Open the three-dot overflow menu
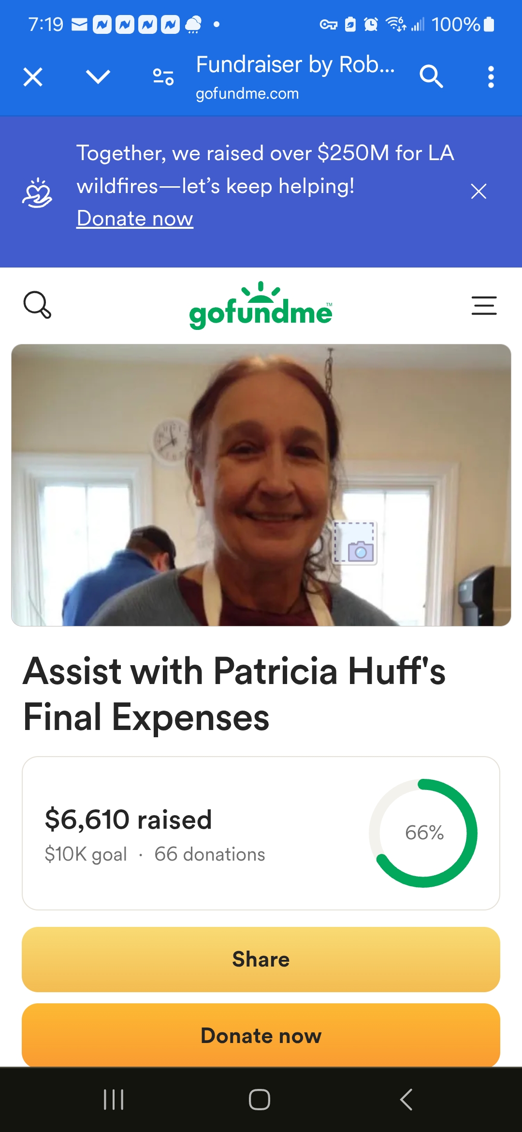 491,77
